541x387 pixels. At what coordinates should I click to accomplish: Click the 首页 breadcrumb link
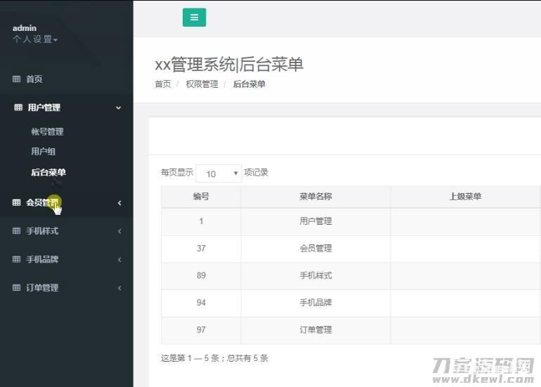point(163,84)
